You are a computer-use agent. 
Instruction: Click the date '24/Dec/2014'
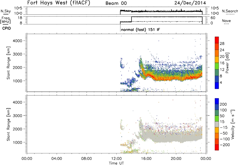[190, 3]
